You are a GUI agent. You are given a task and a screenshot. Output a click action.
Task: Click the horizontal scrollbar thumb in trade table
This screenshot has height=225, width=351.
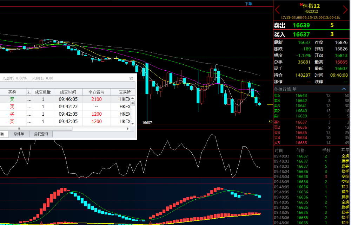36,129
